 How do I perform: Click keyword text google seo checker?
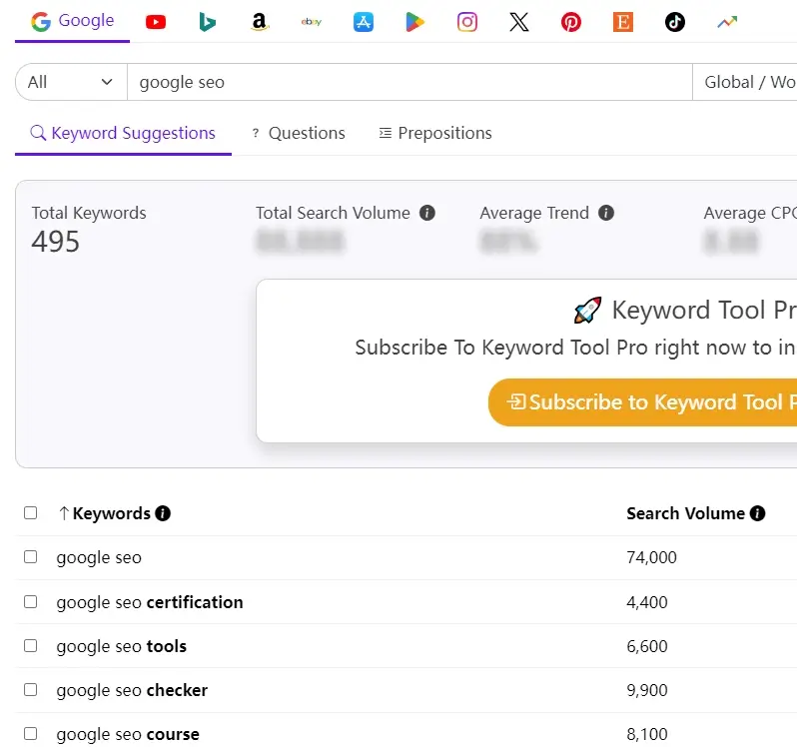(132, 691)
